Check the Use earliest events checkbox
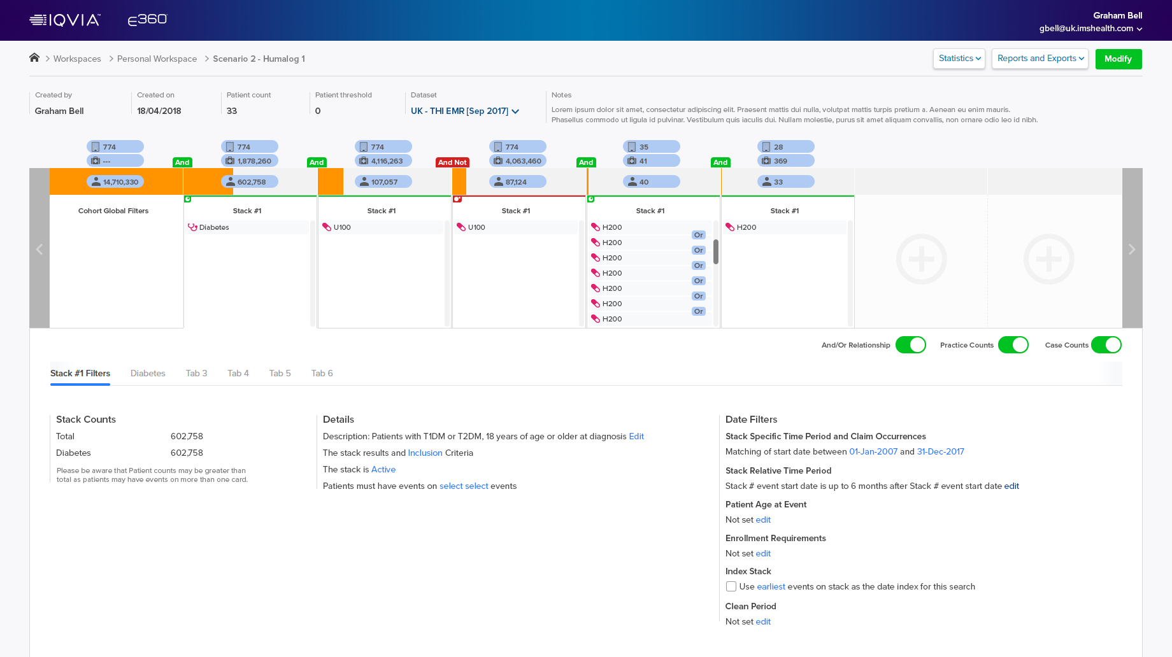 click(x=731, y=586)
